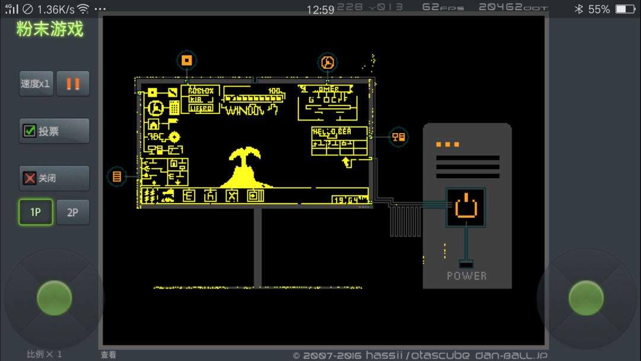Select the 1P player mode

(36, 212)
